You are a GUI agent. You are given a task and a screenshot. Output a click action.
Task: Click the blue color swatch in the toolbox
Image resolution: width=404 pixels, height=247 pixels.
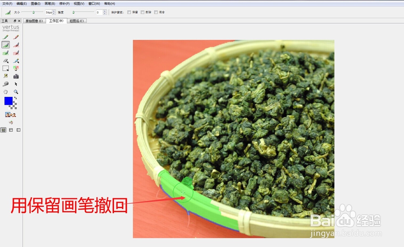point(8,100)
